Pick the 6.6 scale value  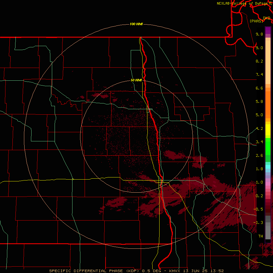point(259,88)
